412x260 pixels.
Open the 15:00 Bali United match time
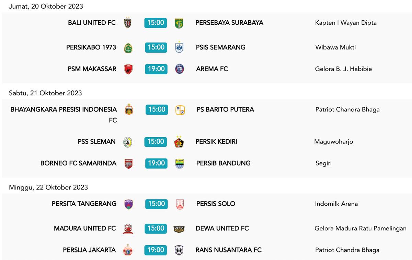(x=156, y=23)
